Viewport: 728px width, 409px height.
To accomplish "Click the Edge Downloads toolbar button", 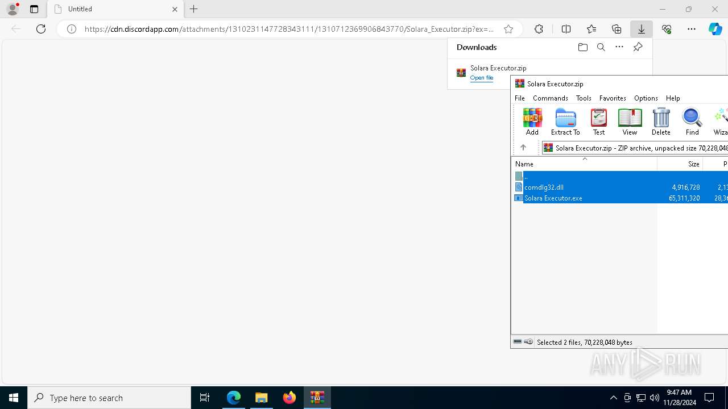I will pos(642,29).
